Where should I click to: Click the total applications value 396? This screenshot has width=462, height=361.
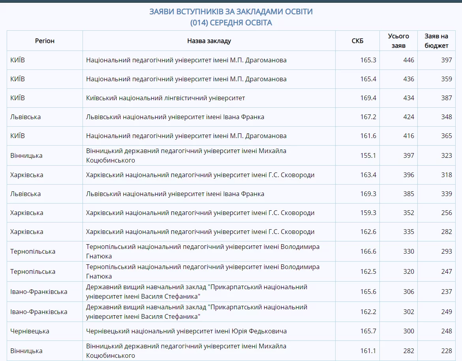point(409,175)
